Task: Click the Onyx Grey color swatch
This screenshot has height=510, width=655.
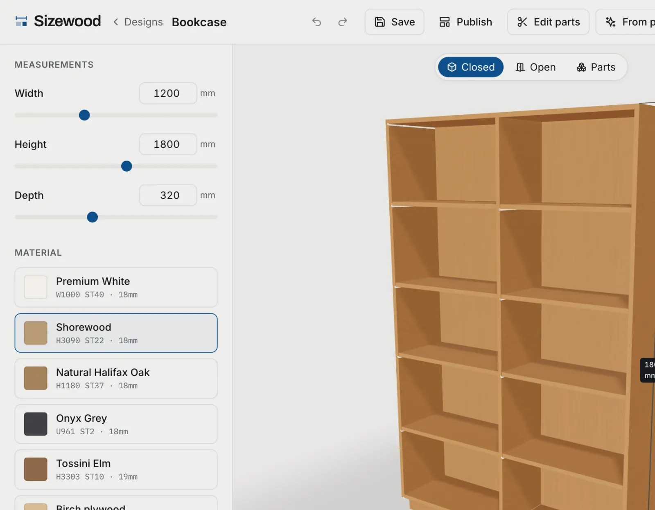Action: [x=36, y=424]
